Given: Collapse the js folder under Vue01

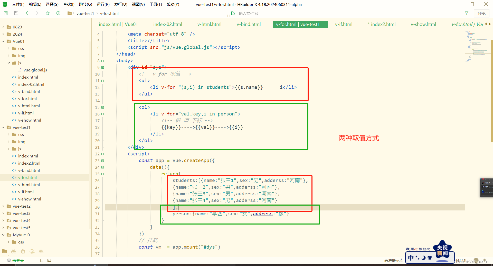Looking at the screenshot, I should click(x=9, y=63).
